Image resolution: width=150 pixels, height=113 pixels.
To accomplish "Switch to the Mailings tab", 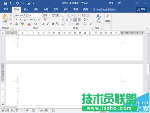I will coord(66,10).
